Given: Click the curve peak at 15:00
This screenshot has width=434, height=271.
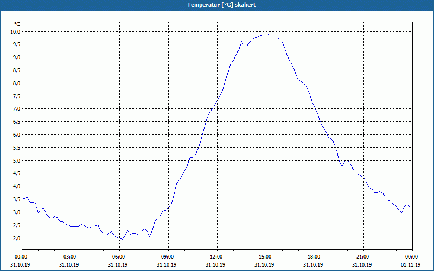Looking at the screenshot, I should click(266, 33).
